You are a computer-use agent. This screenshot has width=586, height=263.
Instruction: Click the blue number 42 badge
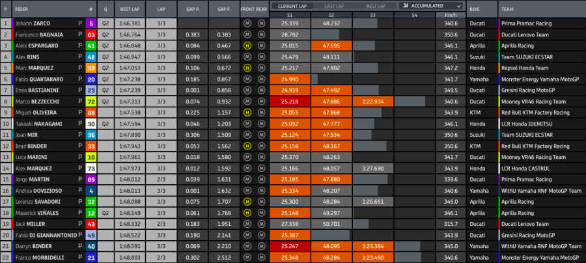(x=91, y=57)
